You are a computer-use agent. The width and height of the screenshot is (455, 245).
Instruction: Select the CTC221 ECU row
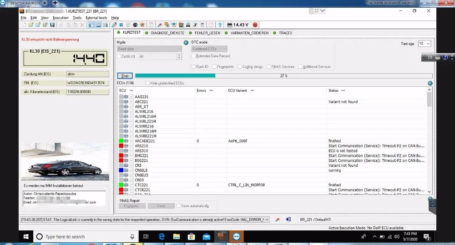(x=273, y=185)
